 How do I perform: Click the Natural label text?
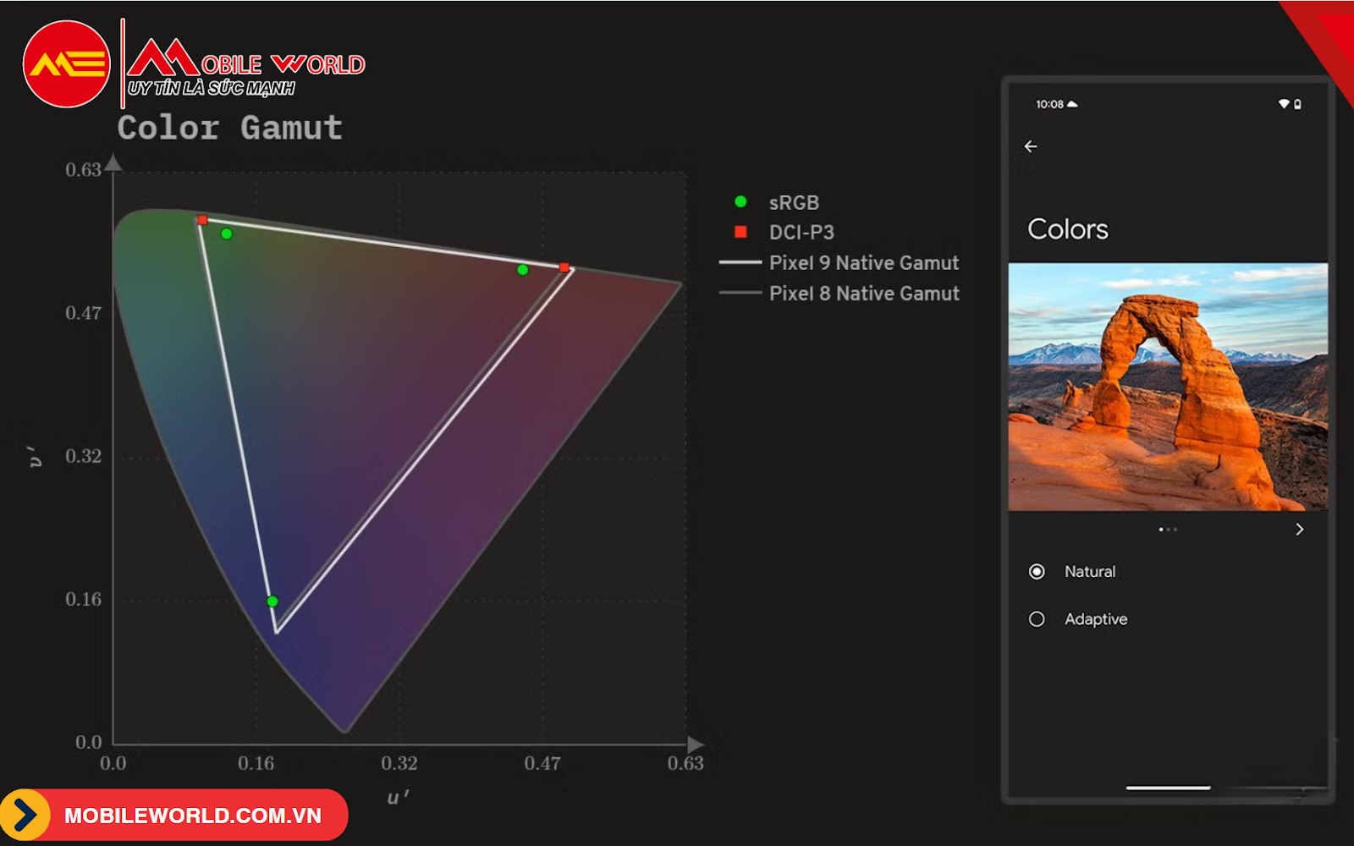coord(1090,572)
